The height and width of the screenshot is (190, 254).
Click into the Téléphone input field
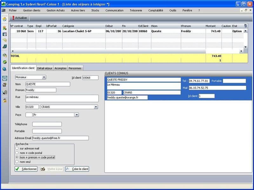(x=47, y=124)
